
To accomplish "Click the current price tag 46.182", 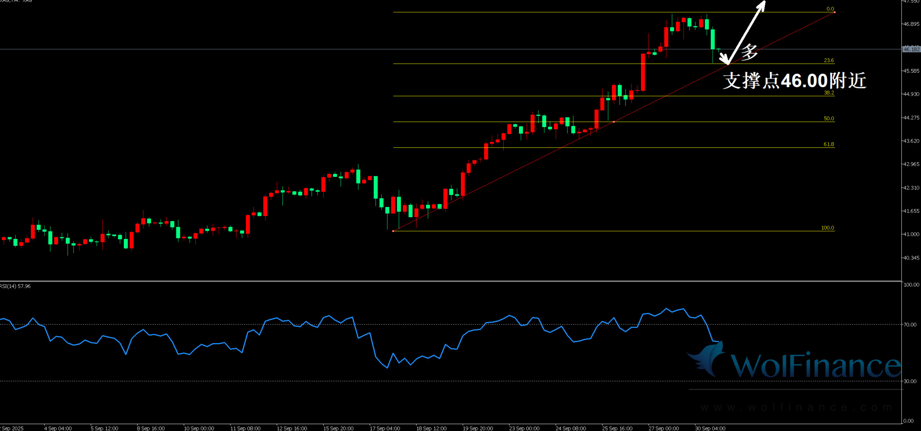I will tap(911, 49).
